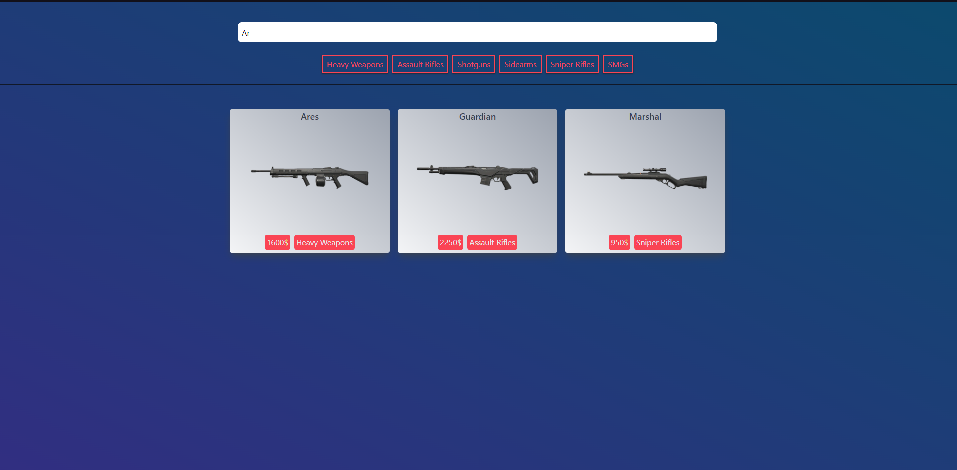Viewport: 957px width, 470px height.
Task: Open the Guardian weapon image
Action: pyautogui.click(x=478, y=177)
